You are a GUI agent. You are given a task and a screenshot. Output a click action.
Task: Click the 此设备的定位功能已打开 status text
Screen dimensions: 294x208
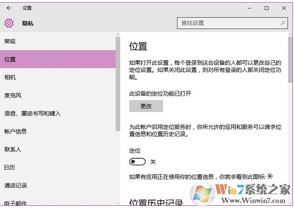tap(160, 93)
